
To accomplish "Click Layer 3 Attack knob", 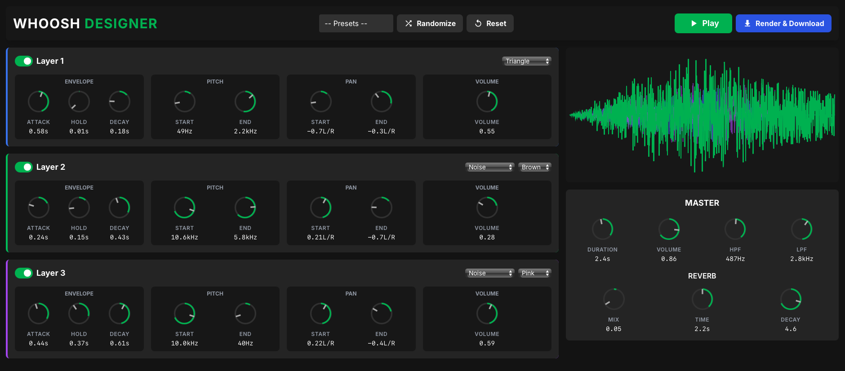I will (x=39, y=314).
